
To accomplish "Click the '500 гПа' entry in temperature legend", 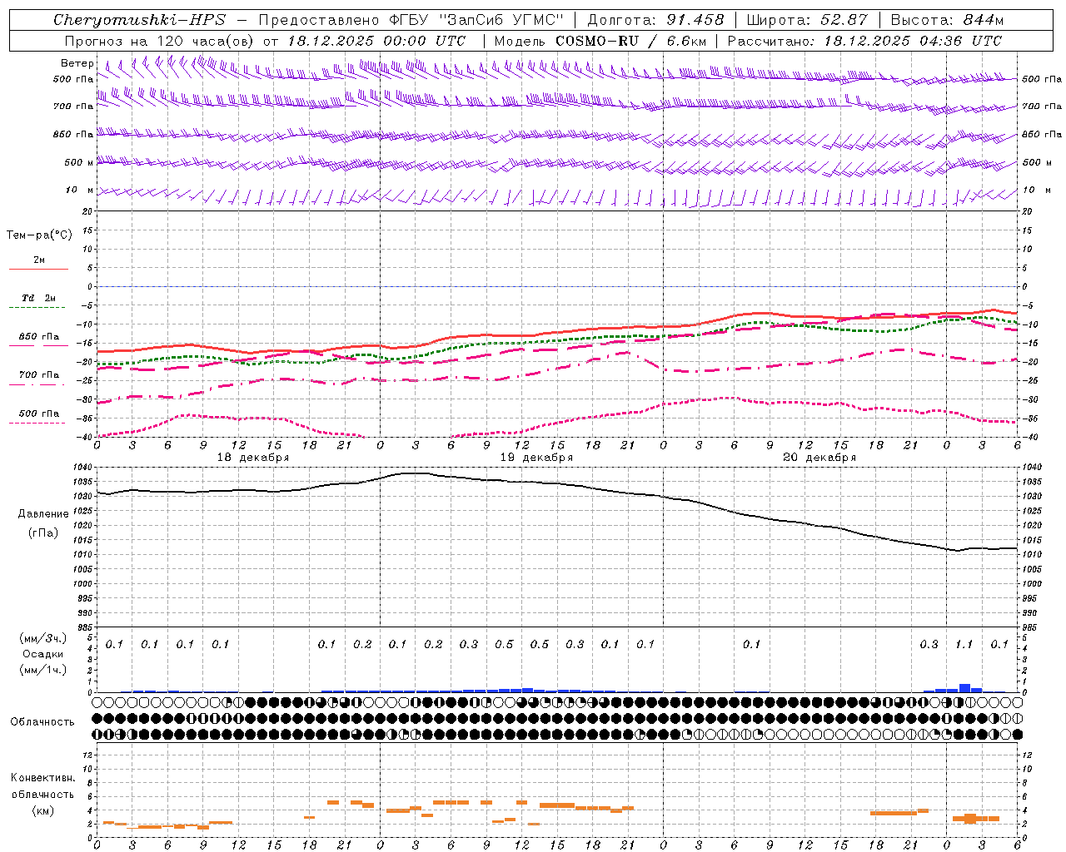I will pos(38,414).
